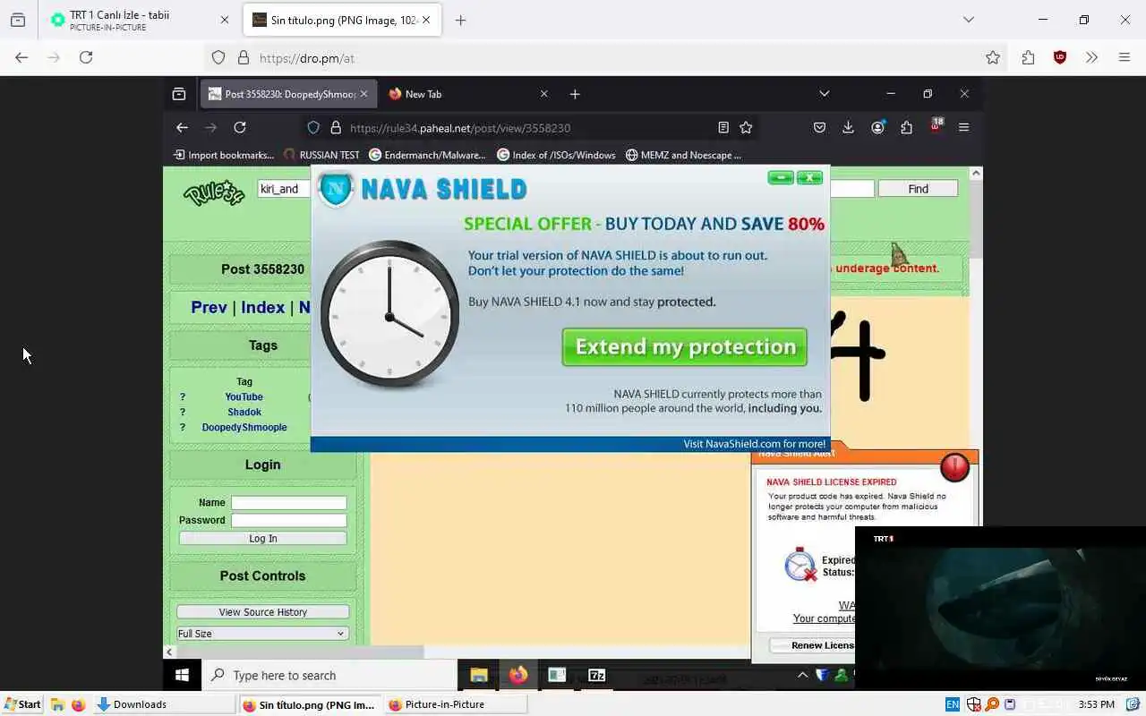Open the Shadok tag link

[244, 413]
